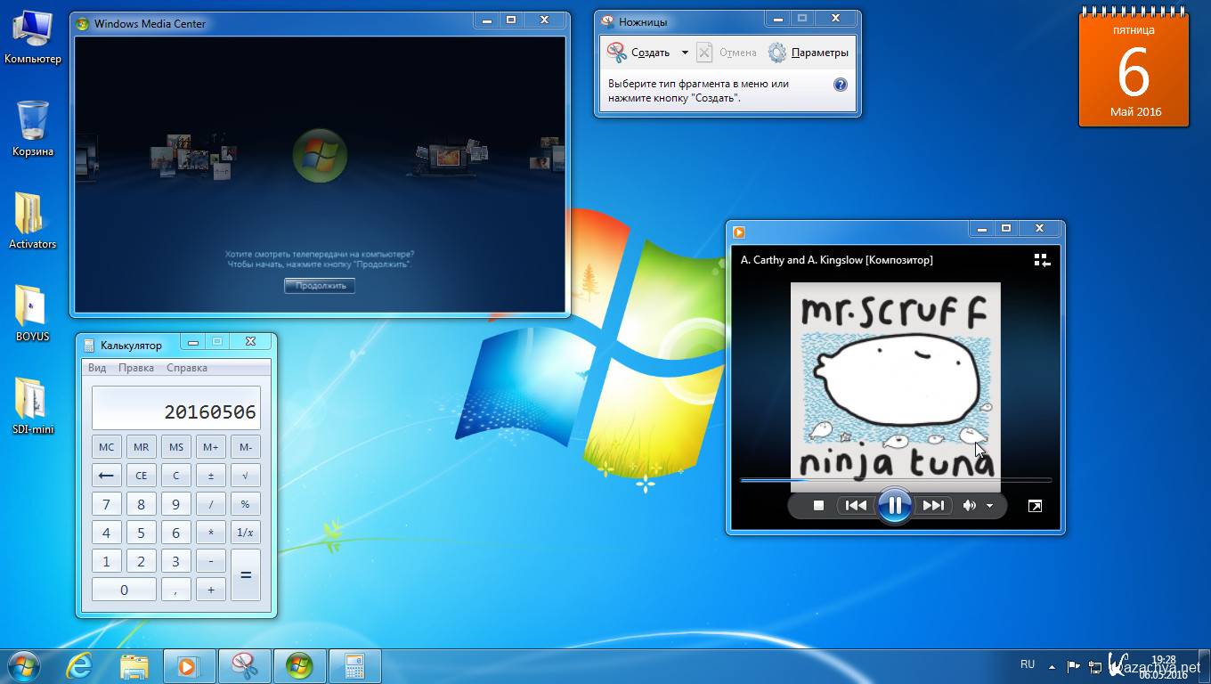Open Internet Explorer from the taskbar

pos(79,666)
